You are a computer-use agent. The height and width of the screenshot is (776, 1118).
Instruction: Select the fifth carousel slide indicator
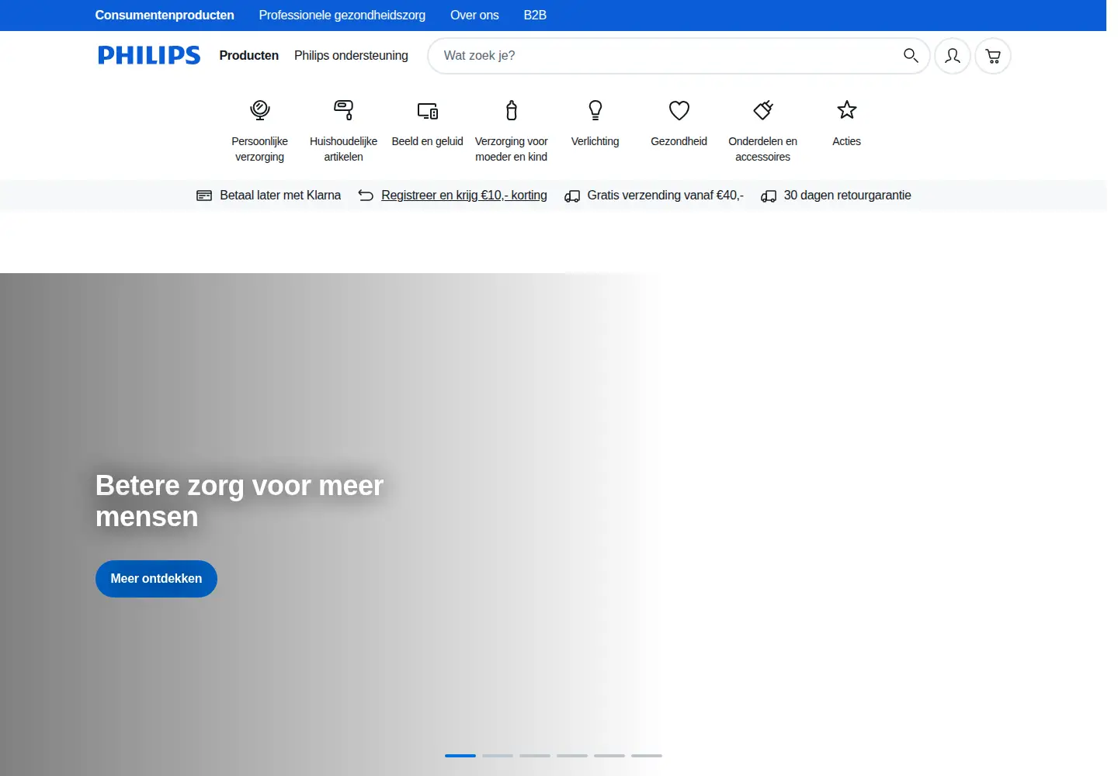pos(609,755)
